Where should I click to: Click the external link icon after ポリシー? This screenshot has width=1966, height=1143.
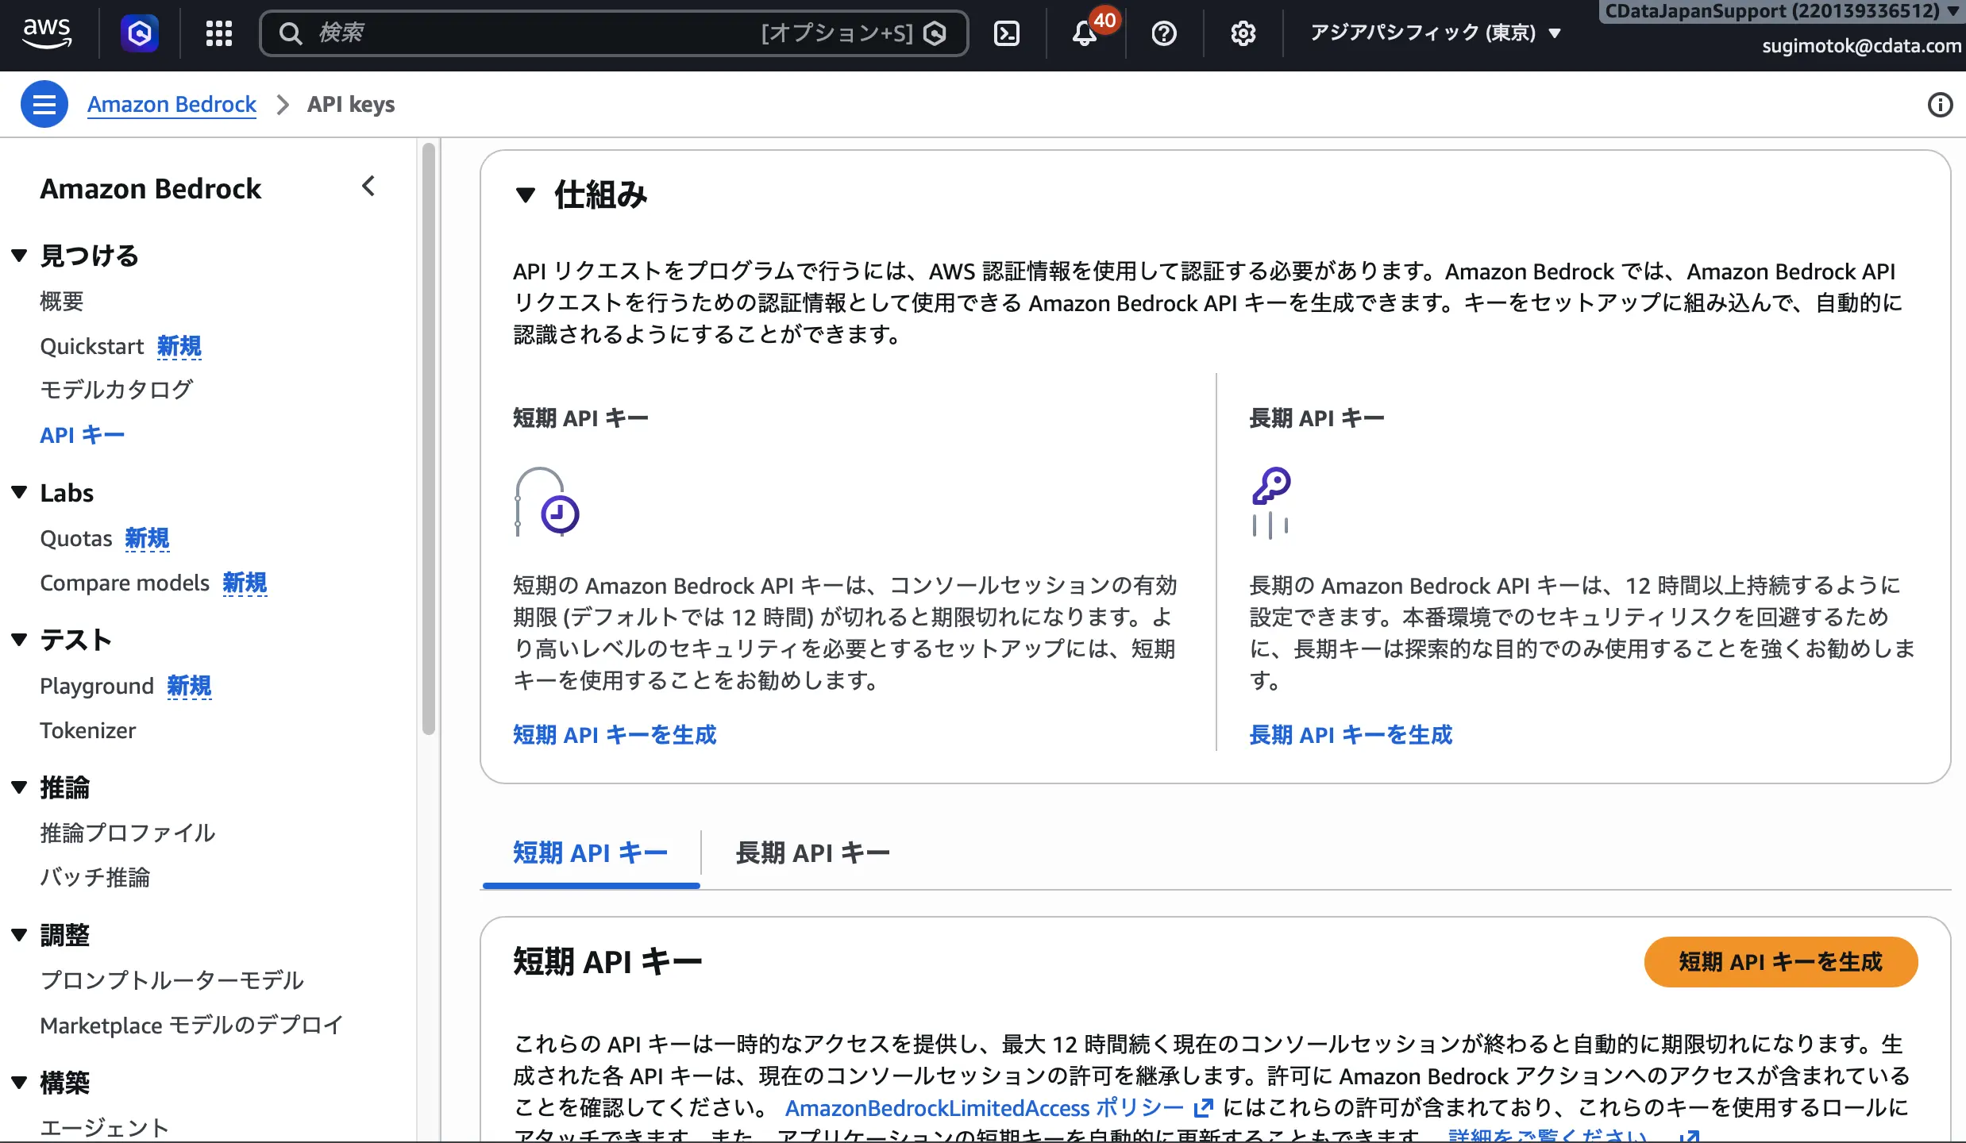(1204, 1107)
